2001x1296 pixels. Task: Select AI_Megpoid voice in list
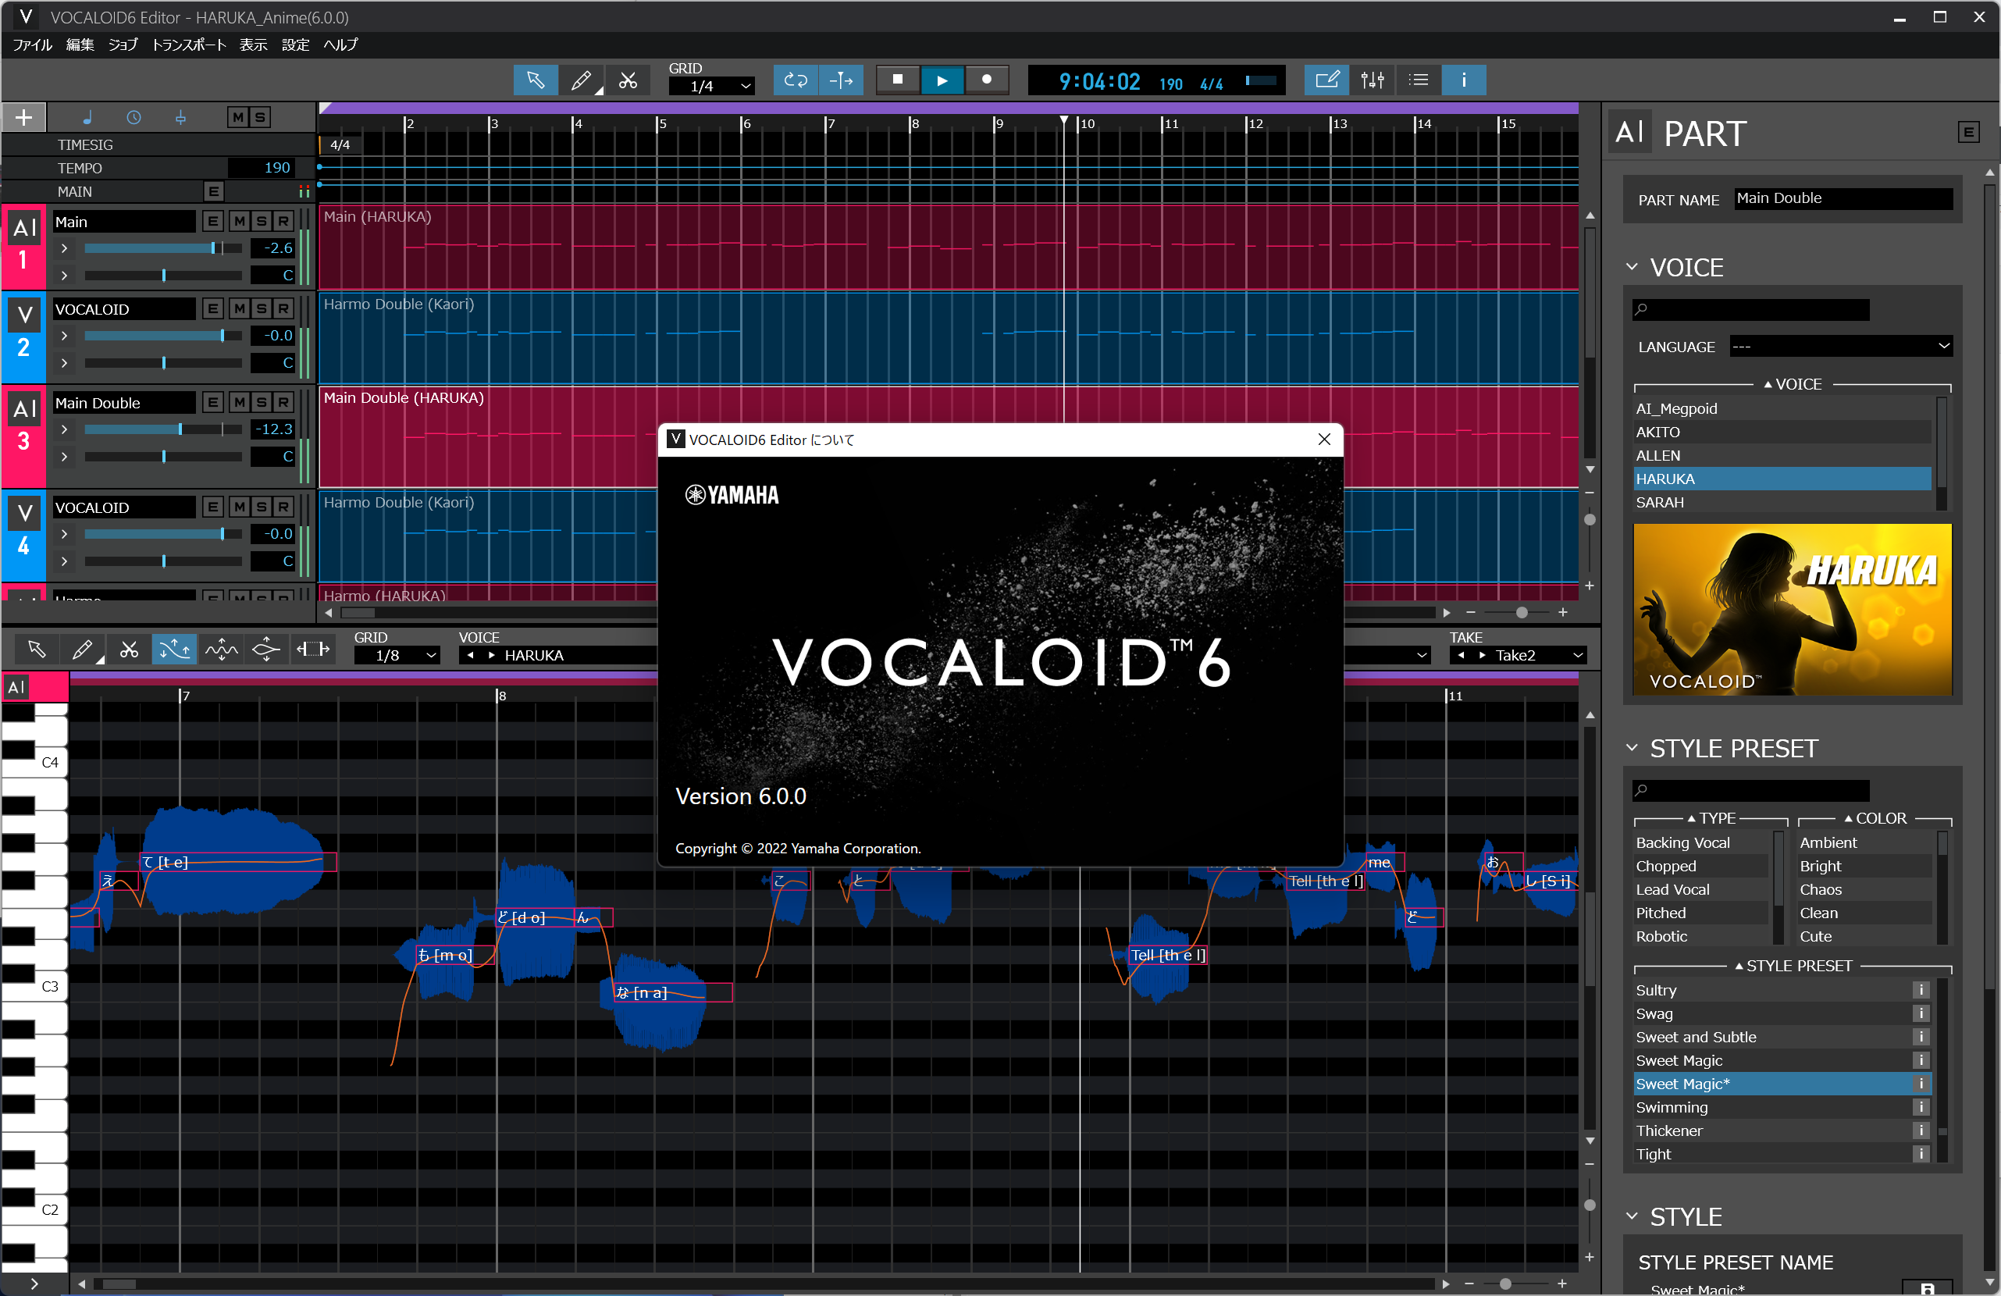coord(1782,409)
